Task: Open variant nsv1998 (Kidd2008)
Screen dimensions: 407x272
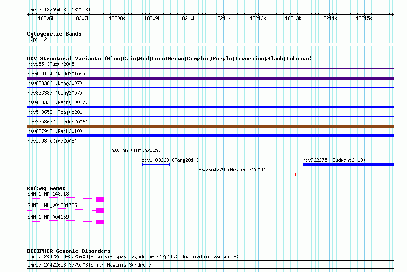Action: [x=52, y=141]
